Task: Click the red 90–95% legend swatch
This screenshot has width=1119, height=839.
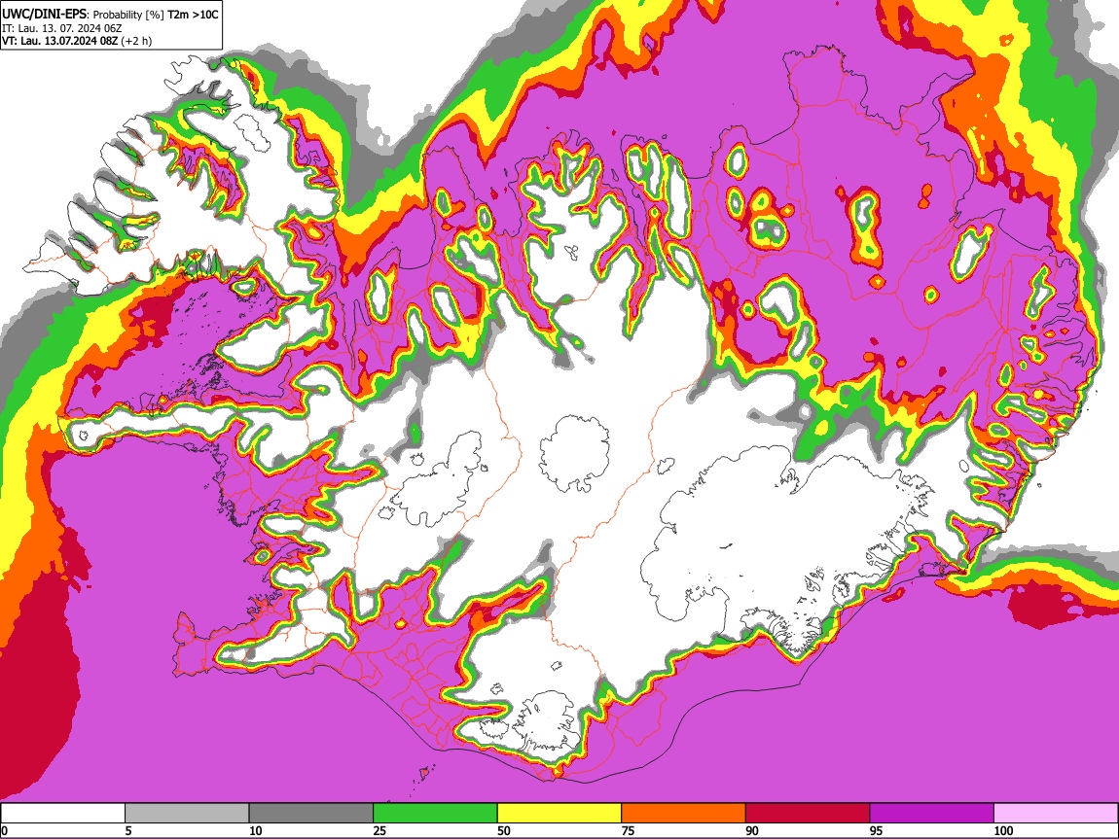Action: (808, 813)
